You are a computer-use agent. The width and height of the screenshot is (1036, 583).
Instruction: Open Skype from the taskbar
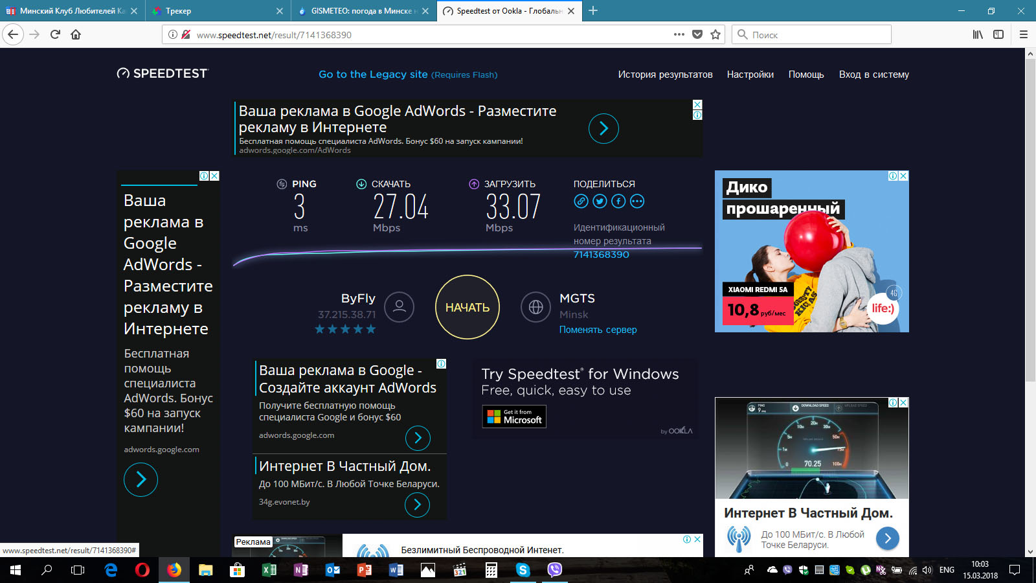coord(523,570)
